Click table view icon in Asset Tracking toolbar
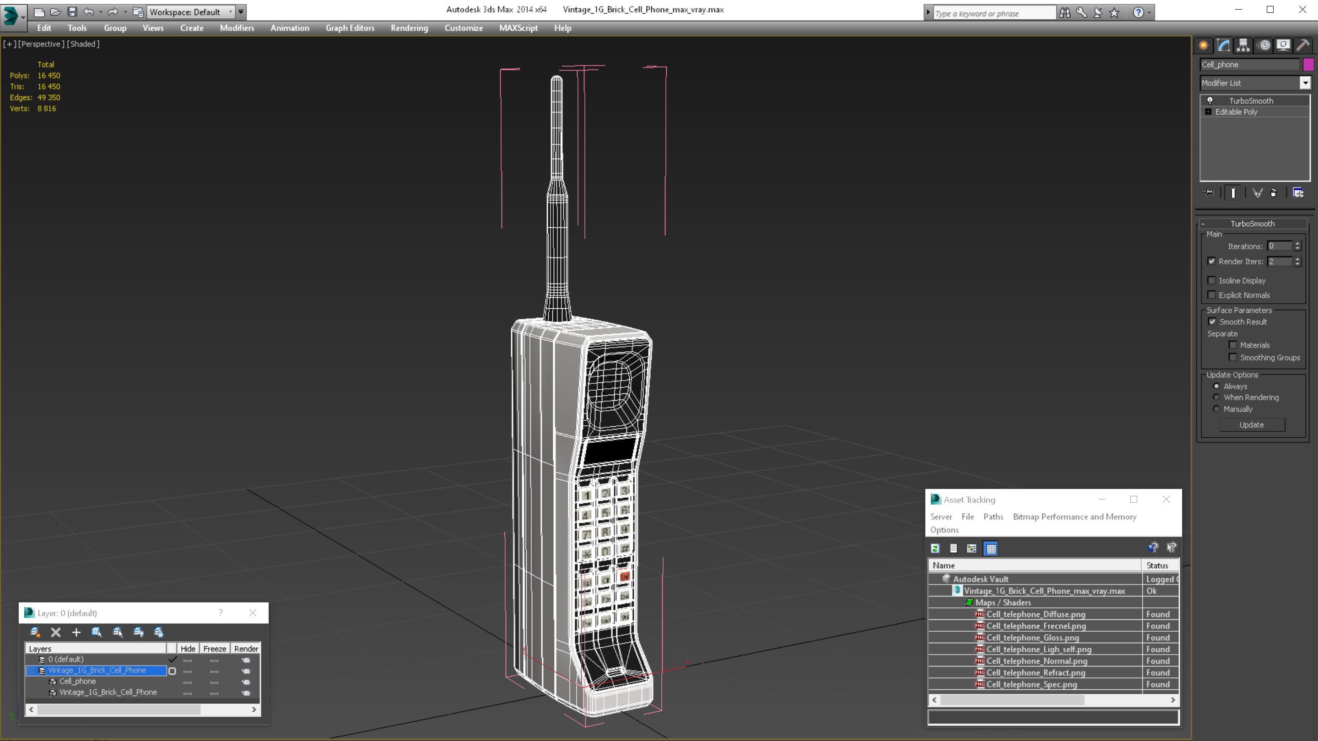The height and width of the screenshot is (741, 1318). [x=991, y=548]
